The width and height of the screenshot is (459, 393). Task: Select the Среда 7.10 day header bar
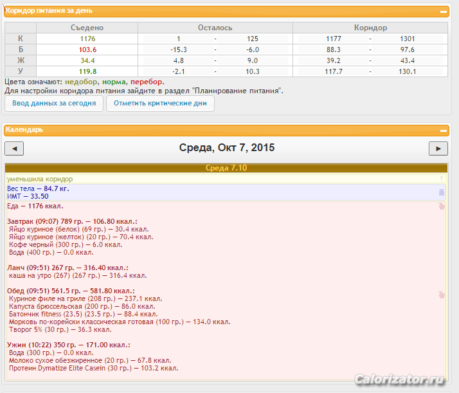(226, 168)
